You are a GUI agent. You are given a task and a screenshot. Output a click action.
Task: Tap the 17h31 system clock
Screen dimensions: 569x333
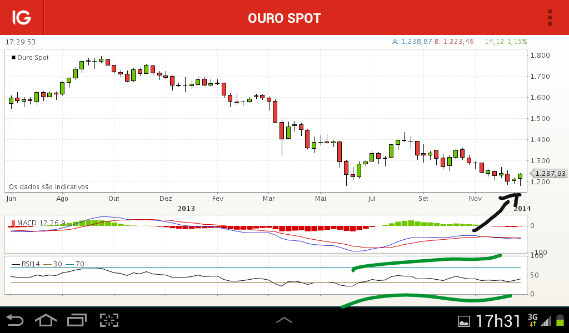498,321
